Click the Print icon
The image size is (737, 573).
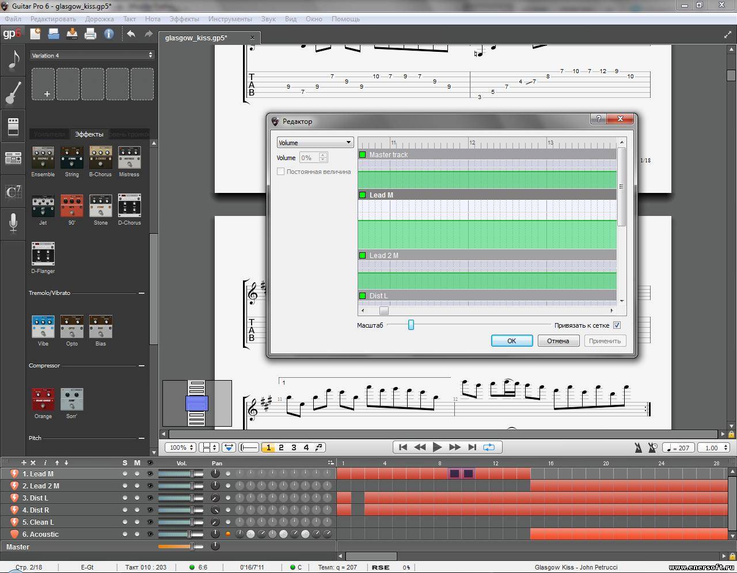[90, 34]
